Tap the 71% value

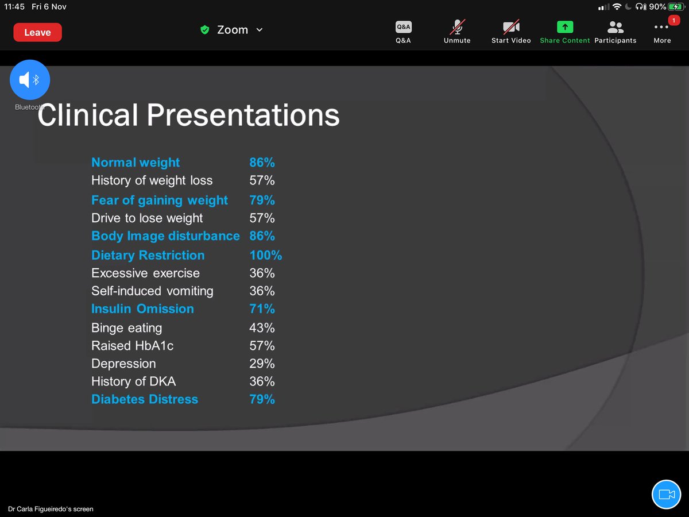[x=262, y=308]
